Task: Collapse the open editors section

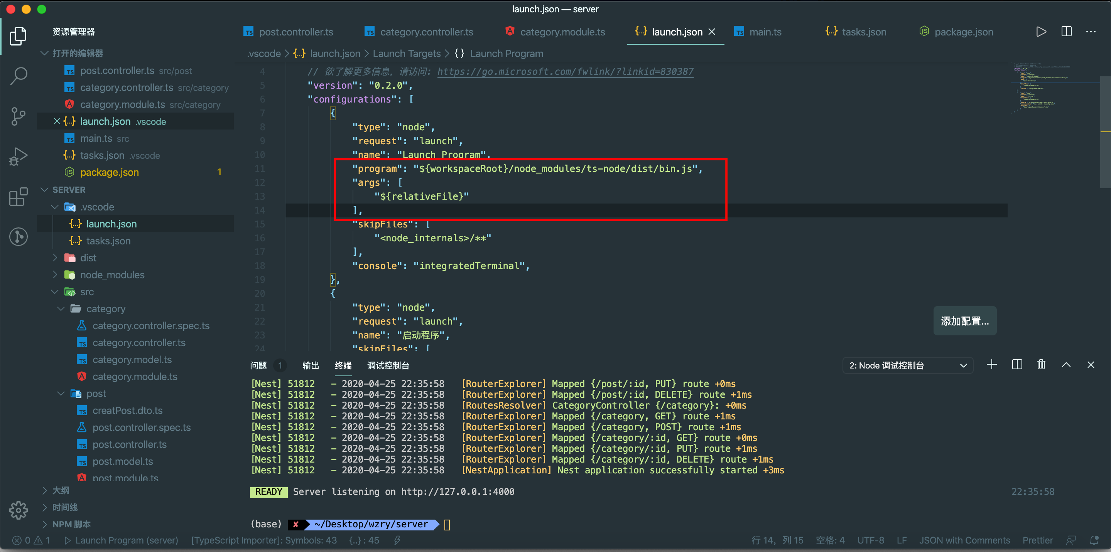Action: pos(44,53)
